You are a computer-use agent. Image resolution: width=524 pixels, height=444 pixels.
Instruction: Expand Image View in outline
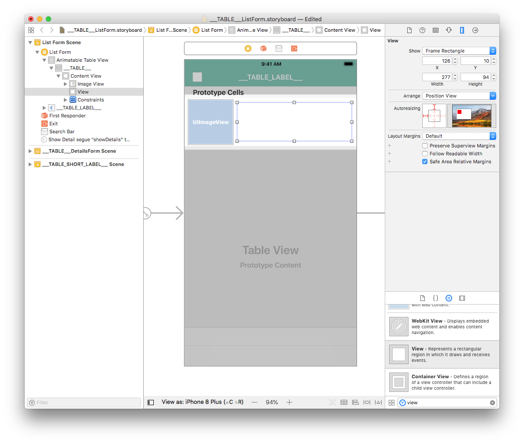point(66,84)
